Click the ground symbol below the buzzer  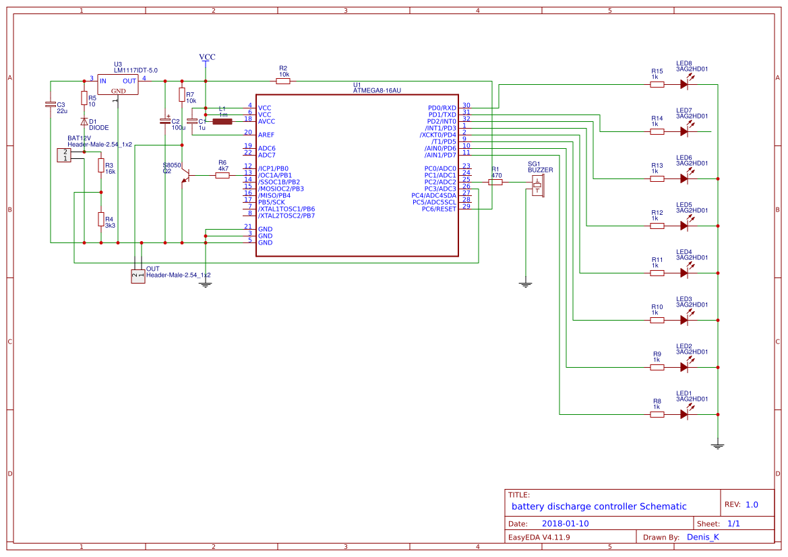[x=524, y=283]
